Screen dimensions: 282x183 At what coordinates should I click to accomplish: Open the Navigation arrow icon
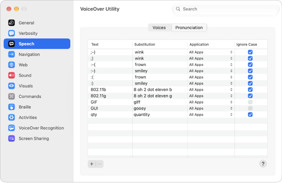(x=11, y=54)
